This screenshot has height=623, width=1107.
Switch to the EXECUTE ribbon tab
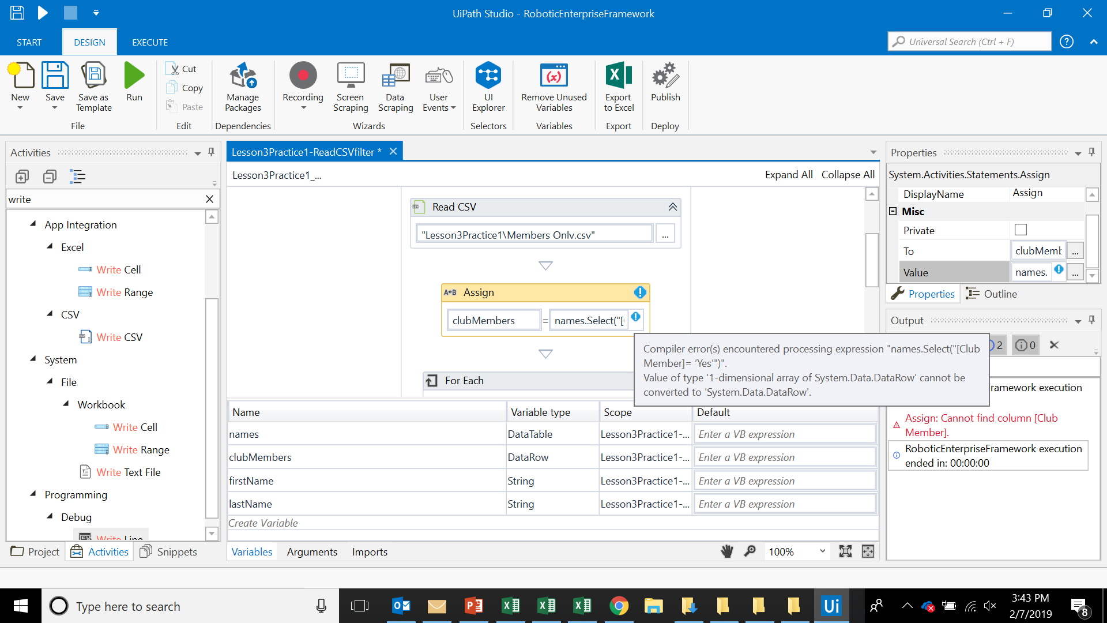click(149, 42)
